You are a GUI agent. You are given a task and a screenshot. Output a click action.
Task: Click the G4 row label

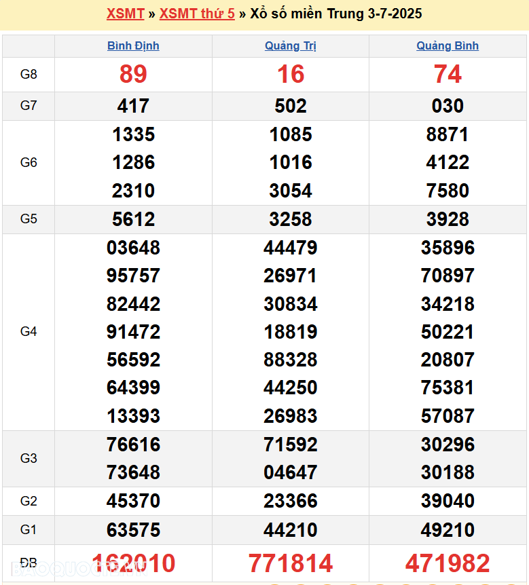tap(29, 332)
